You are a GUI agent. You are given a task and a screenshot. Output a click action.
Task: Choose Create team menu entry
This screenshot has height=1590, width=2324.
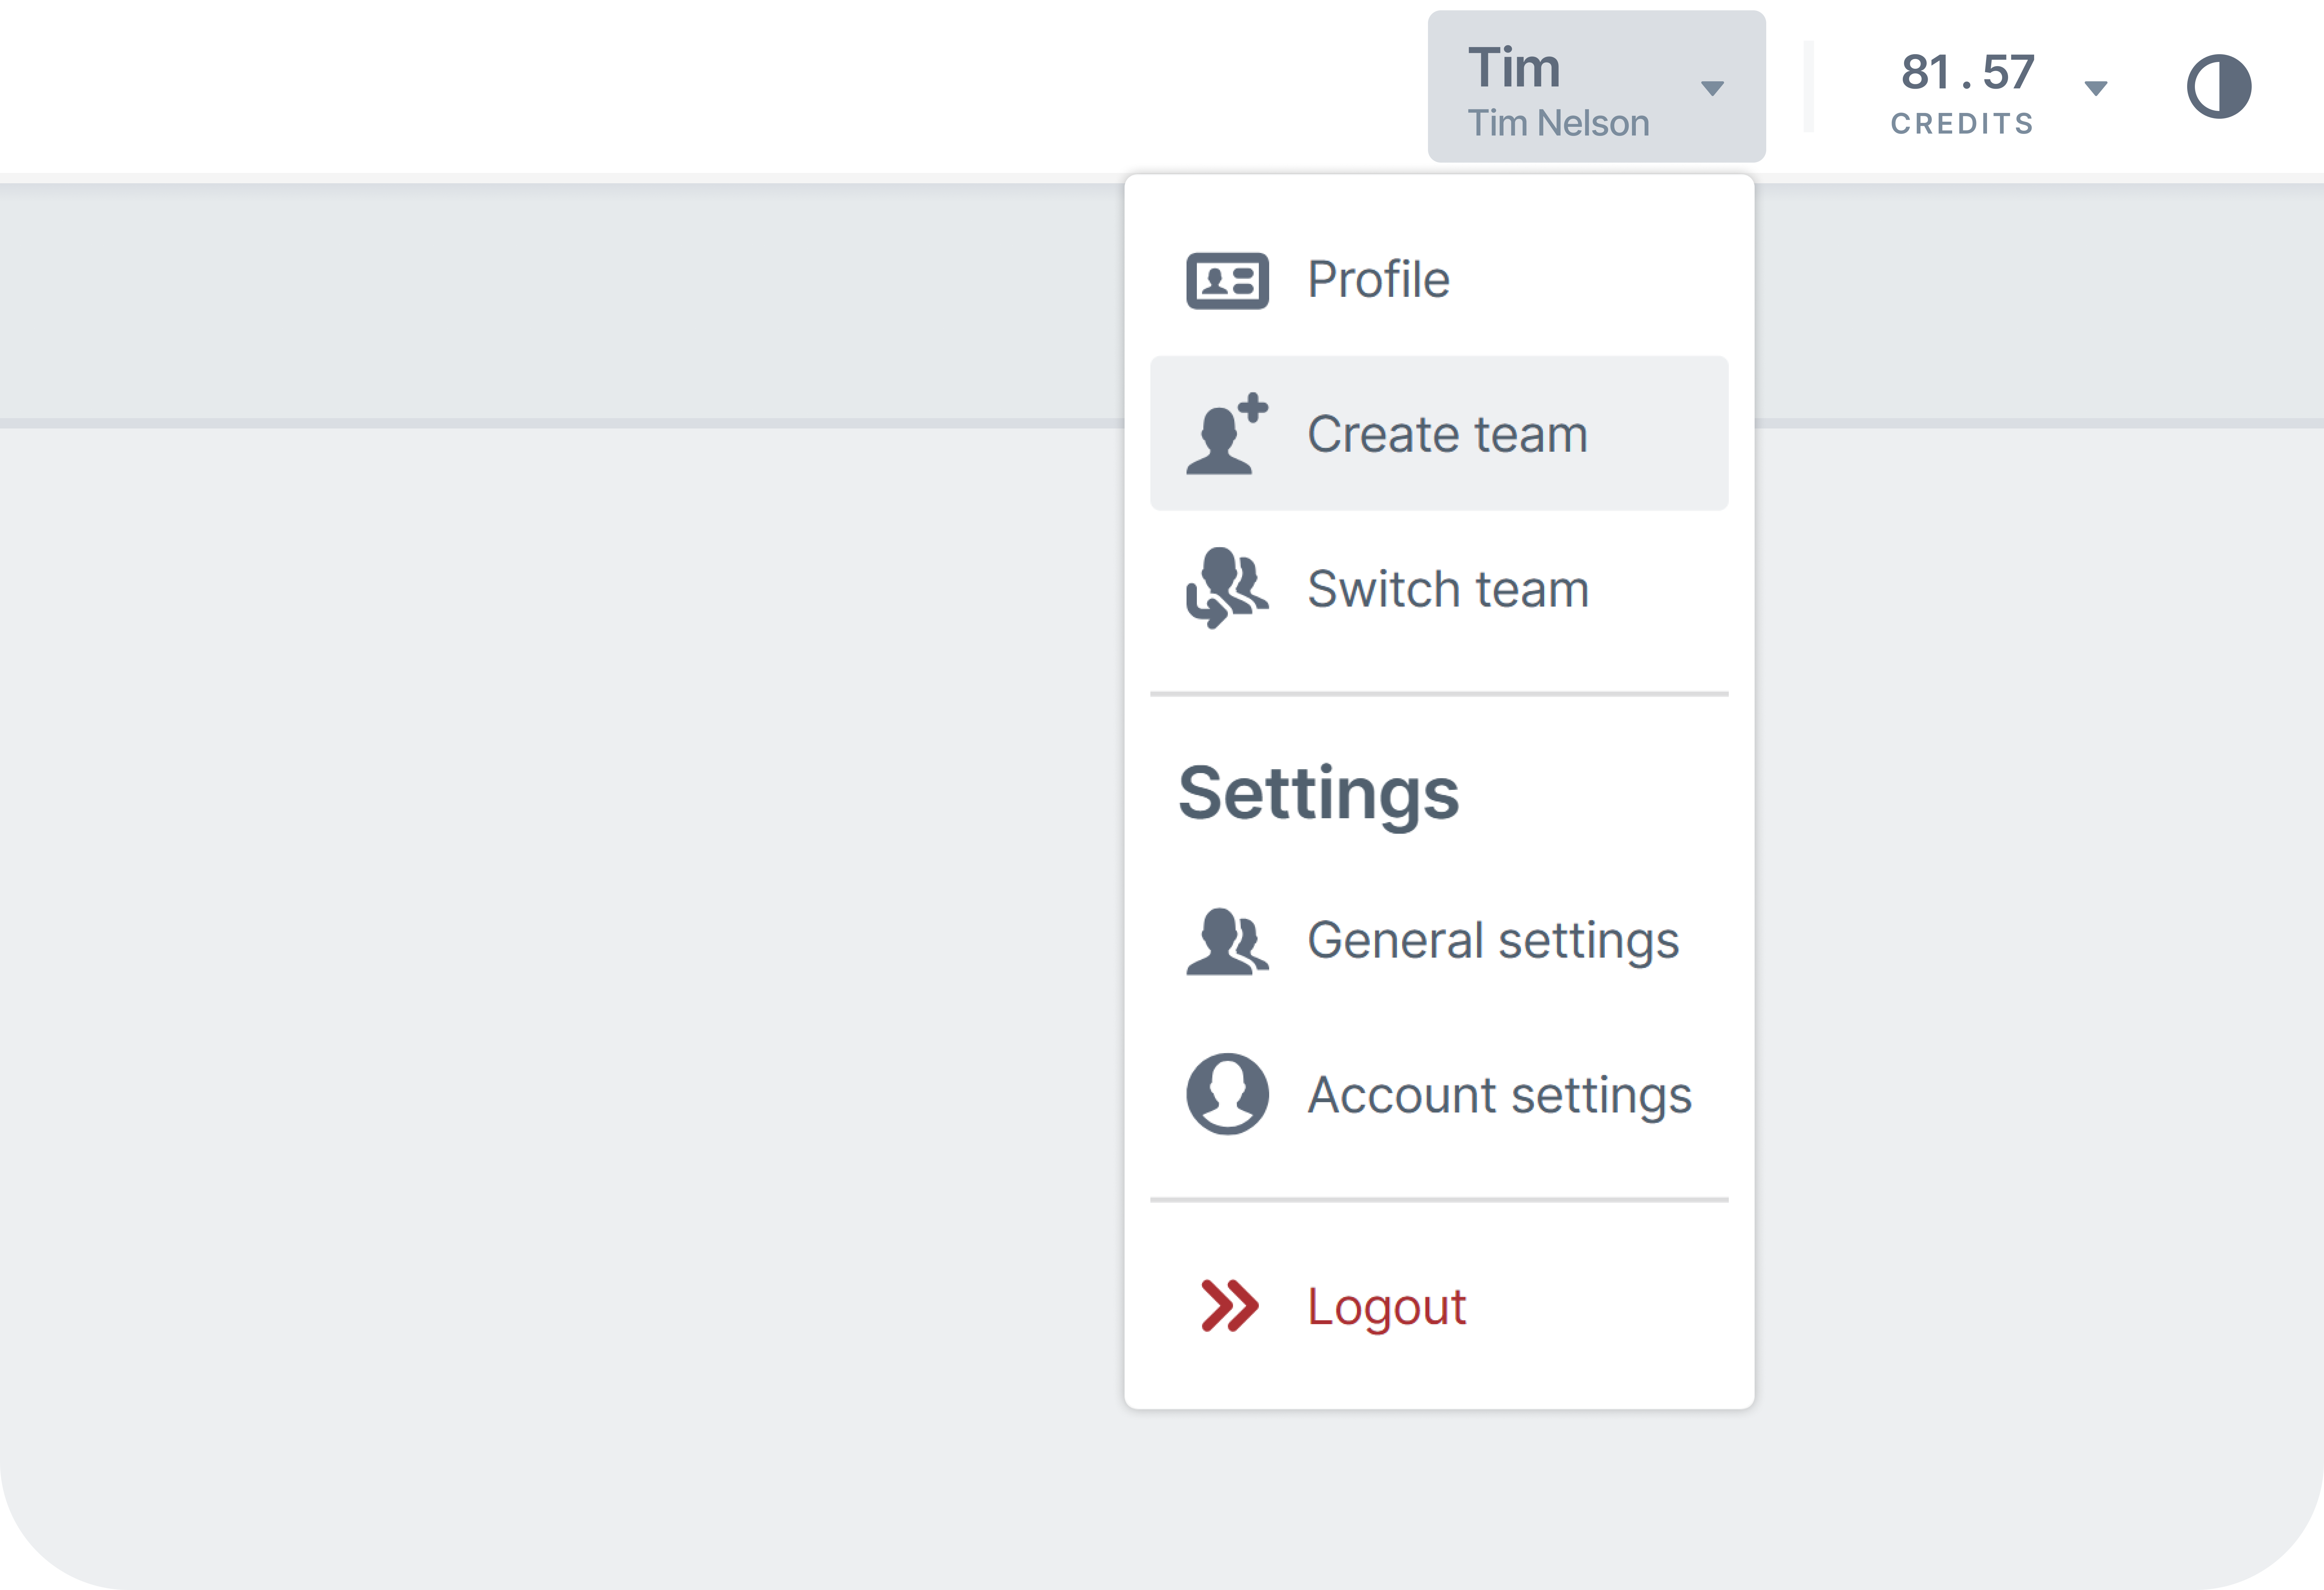point(1439,434)
